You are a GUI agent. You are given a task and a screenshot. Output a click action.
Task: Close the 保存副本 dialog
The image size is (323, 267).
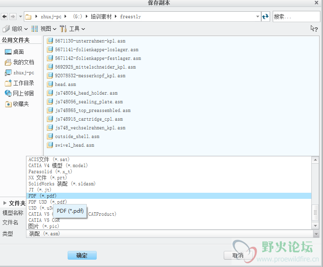coord(316,3)
